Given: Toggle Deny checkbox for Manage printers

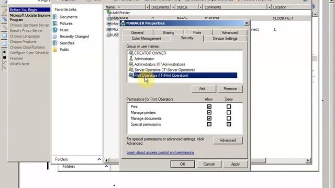Looking at the screenshot, I should point(229,112).
